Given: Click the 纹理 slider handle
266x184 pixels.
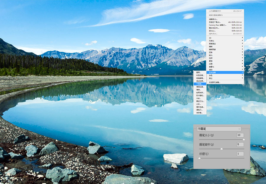Looking at the screenshot, I should coord(199,158).
